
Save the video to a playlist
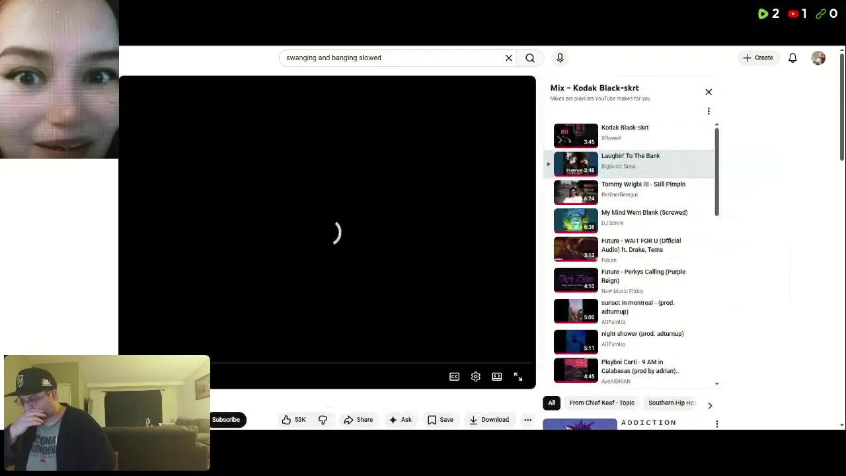click(x=440, y=420)
